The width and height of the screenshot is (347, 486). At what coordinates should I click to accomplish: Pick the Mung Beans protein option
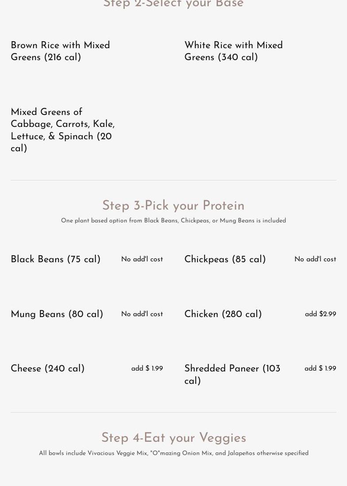57,314
